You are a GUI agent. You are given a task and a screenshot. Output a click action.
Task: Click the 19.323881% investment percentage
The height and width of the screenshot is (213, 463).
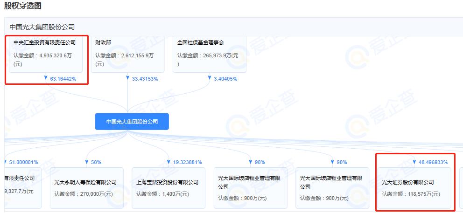point(187,162)
